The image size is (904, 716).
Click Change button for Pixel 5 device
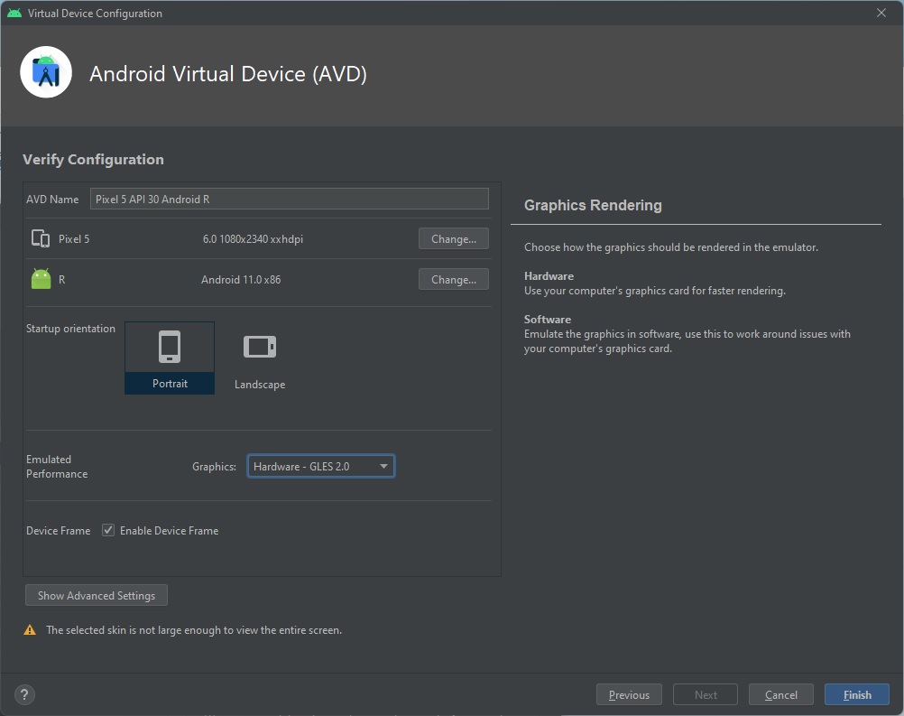point(454,239)
